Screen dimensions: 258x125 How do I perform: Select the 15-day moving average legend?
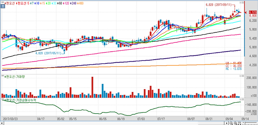(x=43, y=3)
